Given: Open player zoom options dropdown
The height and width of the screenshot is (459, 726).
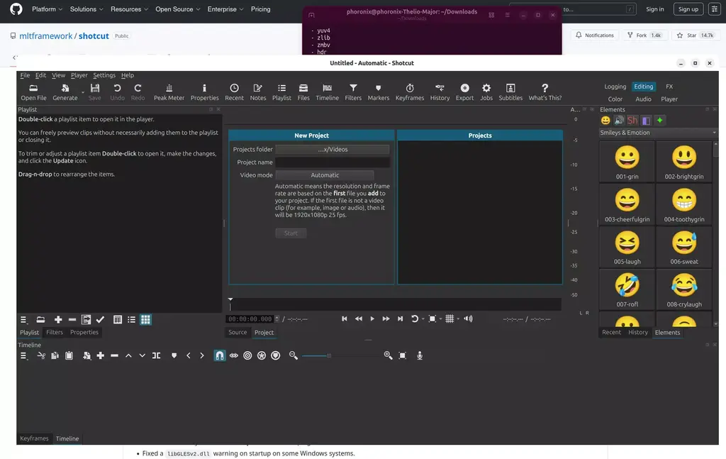Looking at the screenshot, I should pos(440,319).
